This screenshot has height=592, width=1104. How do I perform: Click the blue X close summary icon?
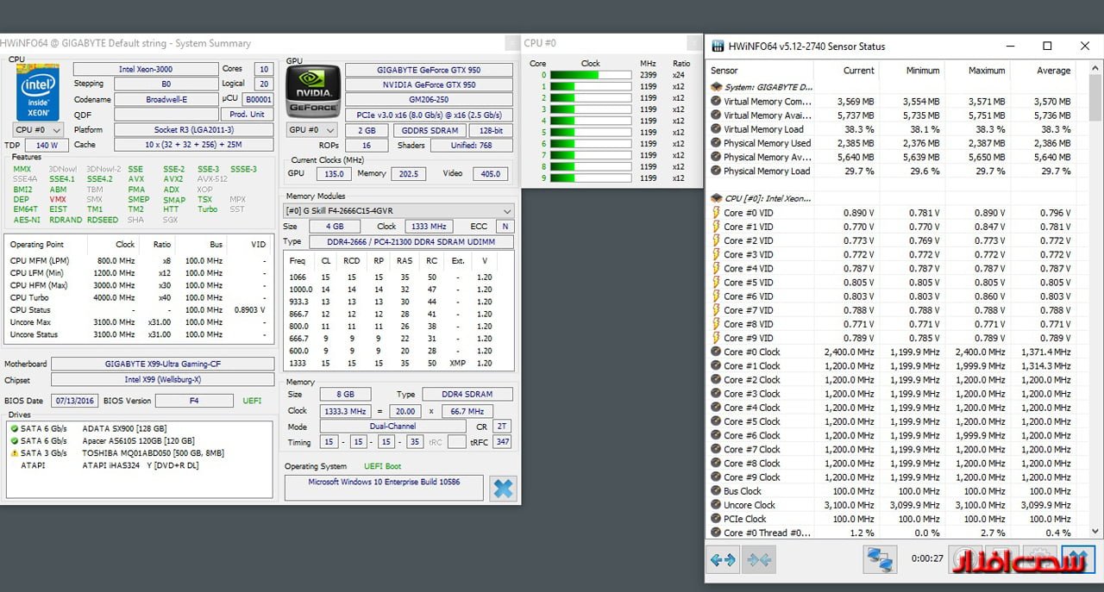[x=503, y=489]
